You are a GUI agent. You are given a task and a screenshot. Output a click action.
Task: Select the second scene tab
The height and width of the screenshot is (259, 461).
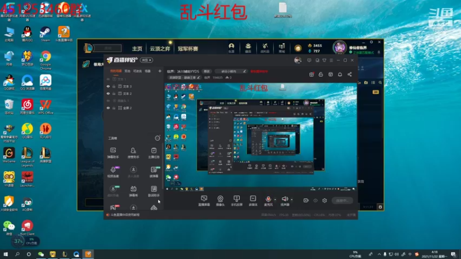pyautogui.click(x=127, y=71)
